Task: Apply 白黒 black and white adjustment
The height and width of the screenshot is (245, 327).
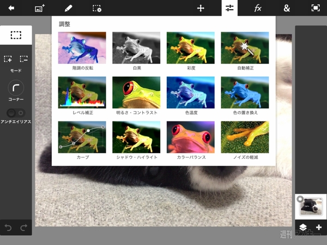Action: [x=136, y=51]
